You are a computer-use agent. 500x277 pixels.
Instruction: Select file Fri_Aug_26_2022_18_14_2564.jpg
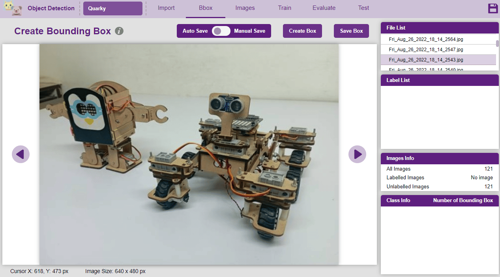point(426,39)
